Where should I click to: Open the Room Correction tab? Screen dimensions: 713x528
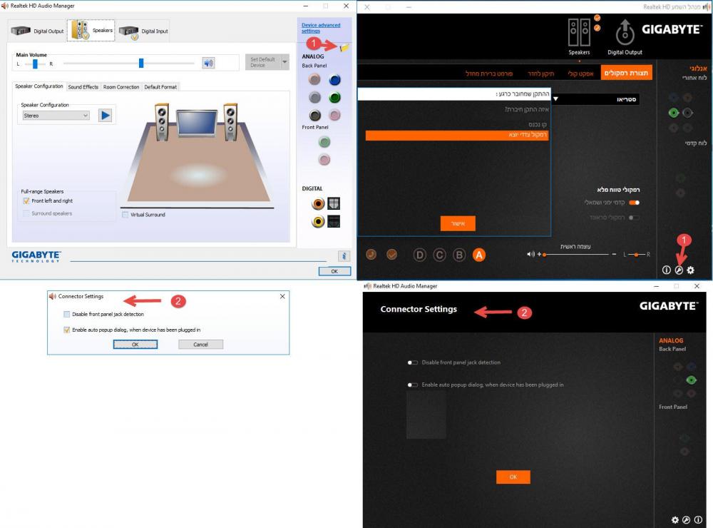pos(121,87)
